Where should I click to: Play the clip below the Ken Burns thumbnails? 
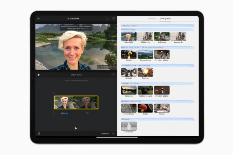pyautogui.click(x=76, y=128)
